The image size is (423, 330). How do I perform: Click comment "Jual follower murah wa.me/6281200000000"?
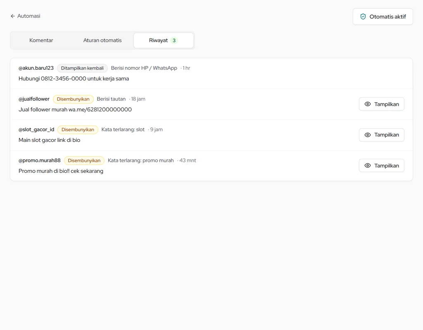pyautogui.click(x=75, y=109)
